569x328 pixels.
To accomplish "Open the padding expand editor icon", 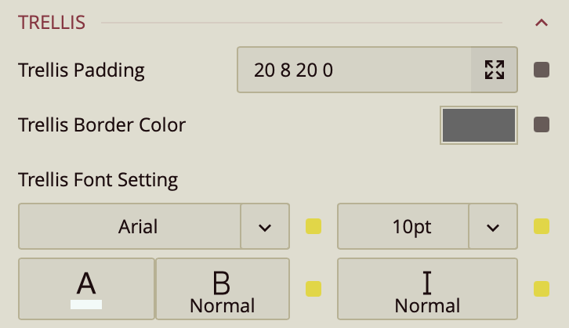I will 494,70.
